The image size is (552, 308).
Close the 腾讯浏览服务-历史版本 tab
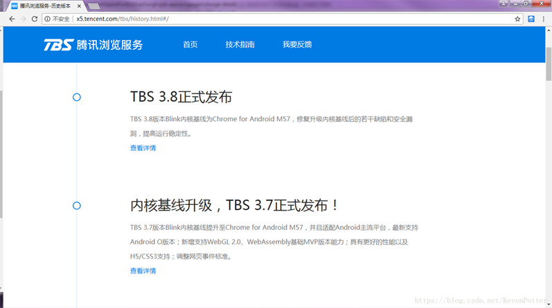tap(79, 6)
